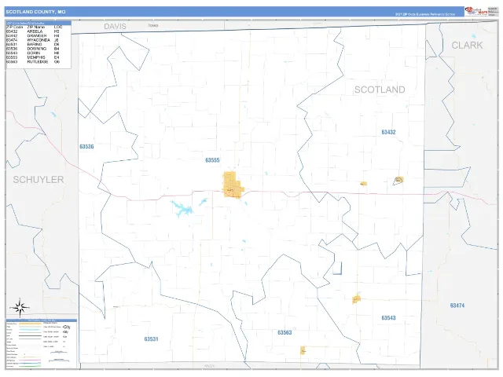The width and height of the screenshot is (503, 377).
Task: Select ZIP code label 63563 on map
Action: coord(285,332)
